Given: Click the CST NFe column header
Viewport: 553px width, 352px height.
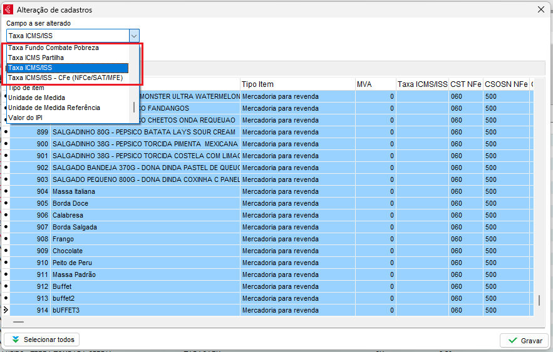Looking at the screenshot, I should click(465, 84).
